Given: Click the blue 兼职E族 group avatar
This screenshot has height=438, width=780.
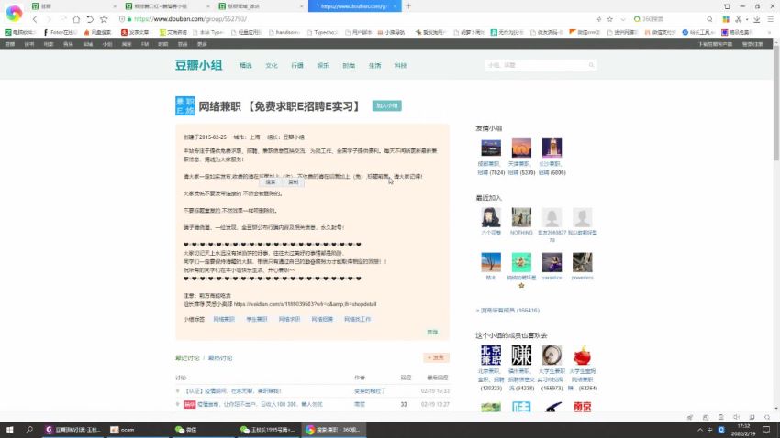Looking at the screenshot, I should [x=185, y=105].
